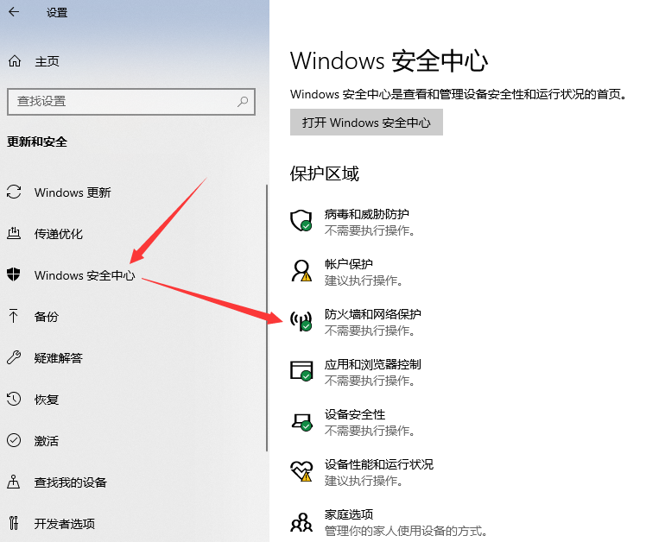The height and width of the screenshot is (542, 646).
Task: Select 传递优化 sidebar entry
Action: tap(59, 234)
